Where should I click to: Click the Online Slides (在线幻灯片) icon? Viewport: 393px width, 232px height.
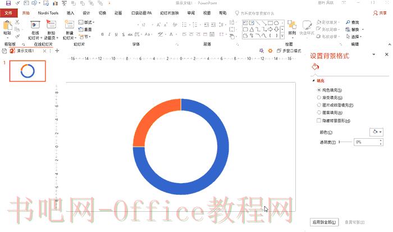35,25
